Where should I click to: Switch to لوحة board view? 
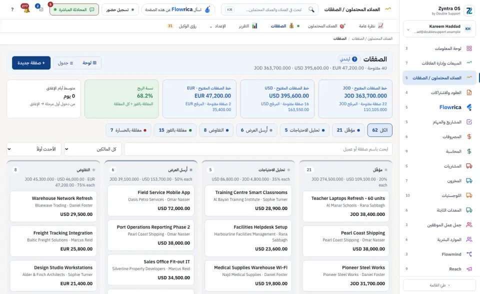coord(89,63)
